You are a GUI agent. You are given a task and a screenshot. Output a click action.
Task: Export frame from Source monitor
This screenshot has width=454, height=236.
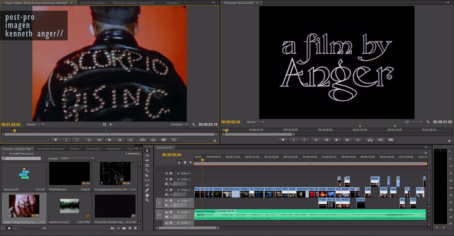(164, 140)
